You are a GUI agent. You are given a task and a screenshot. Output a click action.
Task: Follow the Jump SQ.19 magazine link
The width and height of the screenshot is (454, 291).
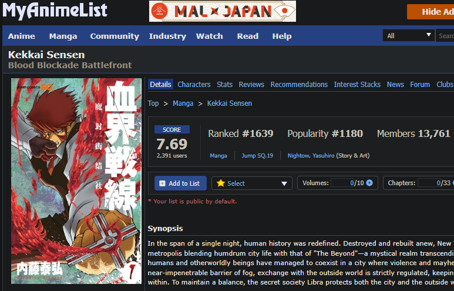257,156
